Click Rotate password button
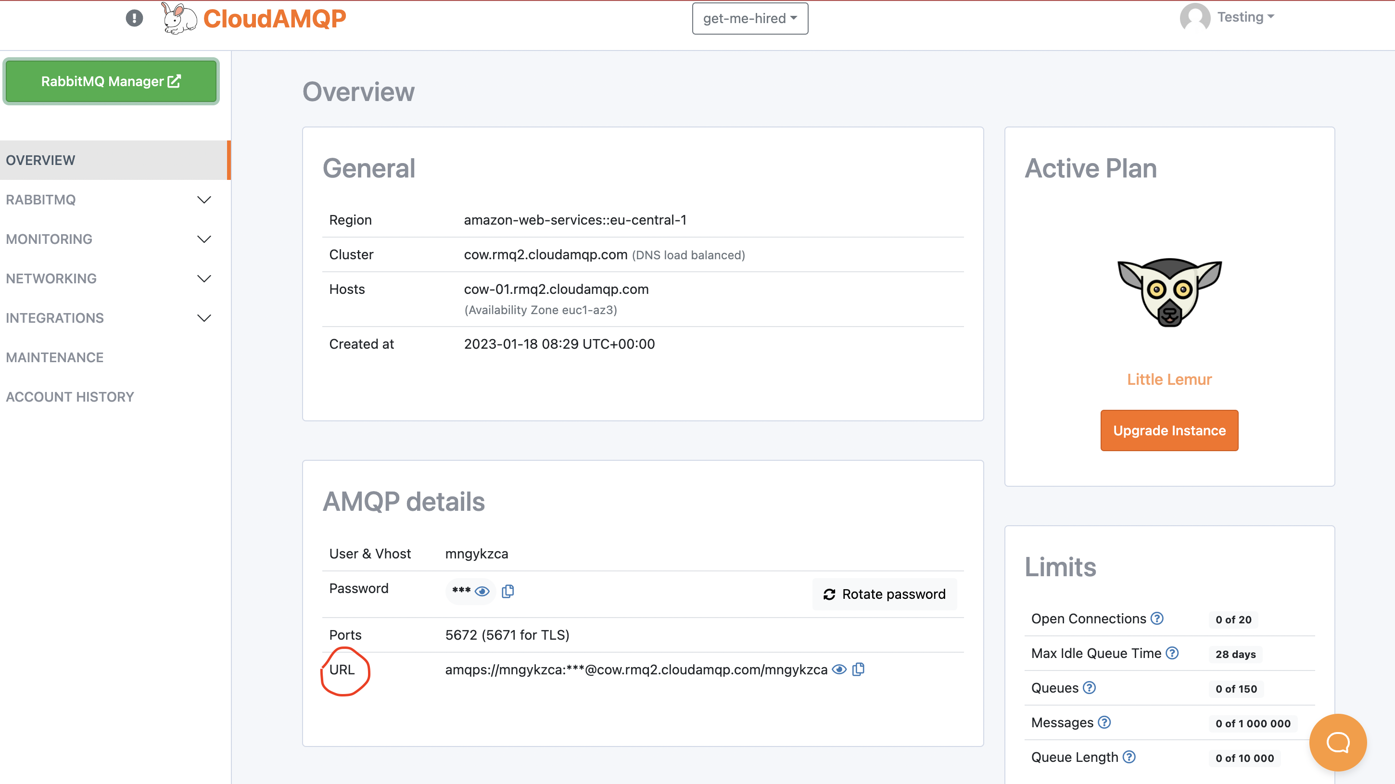 [x=884, y=594]
